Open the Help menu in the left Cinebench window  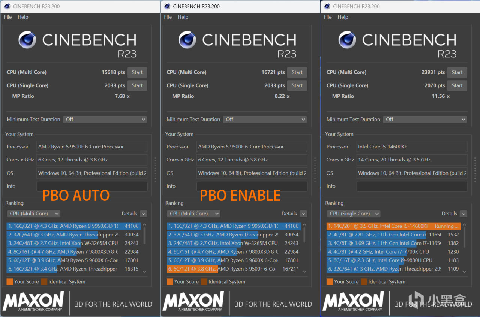23,17
